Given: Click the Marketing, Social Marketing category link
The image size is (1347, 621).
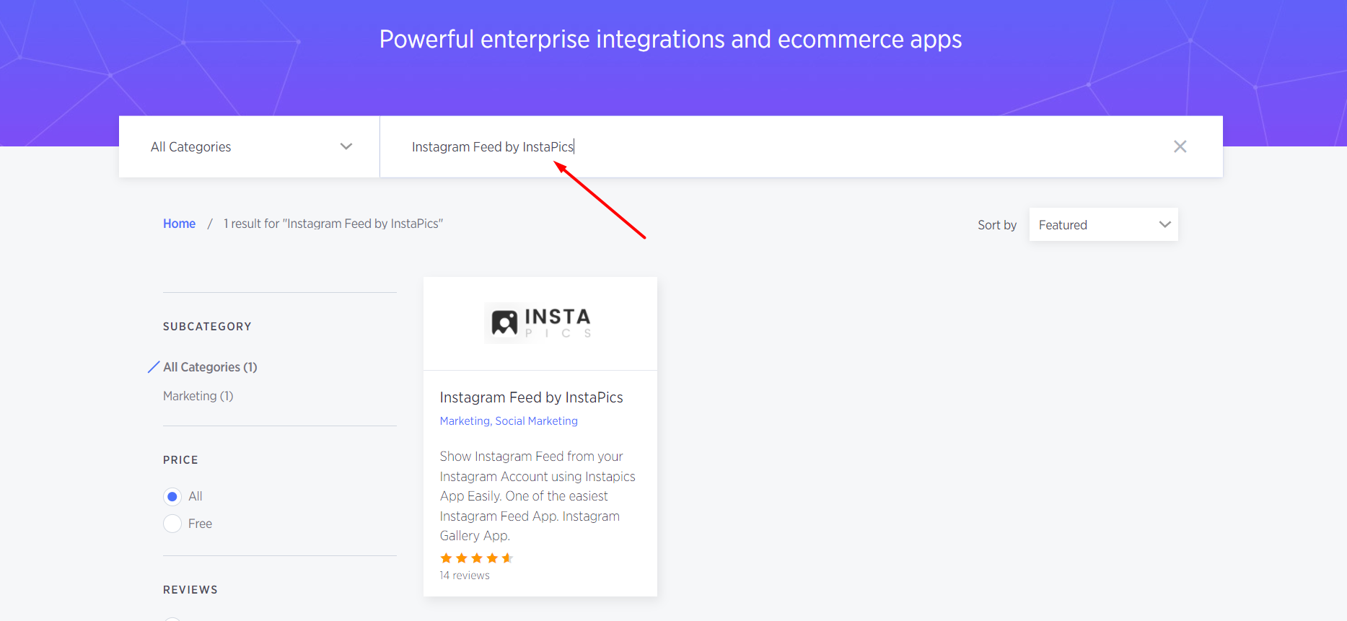Looking at the screenshot, I should tap(509, 420).
